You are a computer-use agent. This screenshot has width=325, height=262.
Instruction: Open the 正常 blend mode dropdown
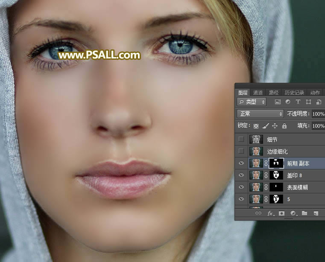coord(260,114)
